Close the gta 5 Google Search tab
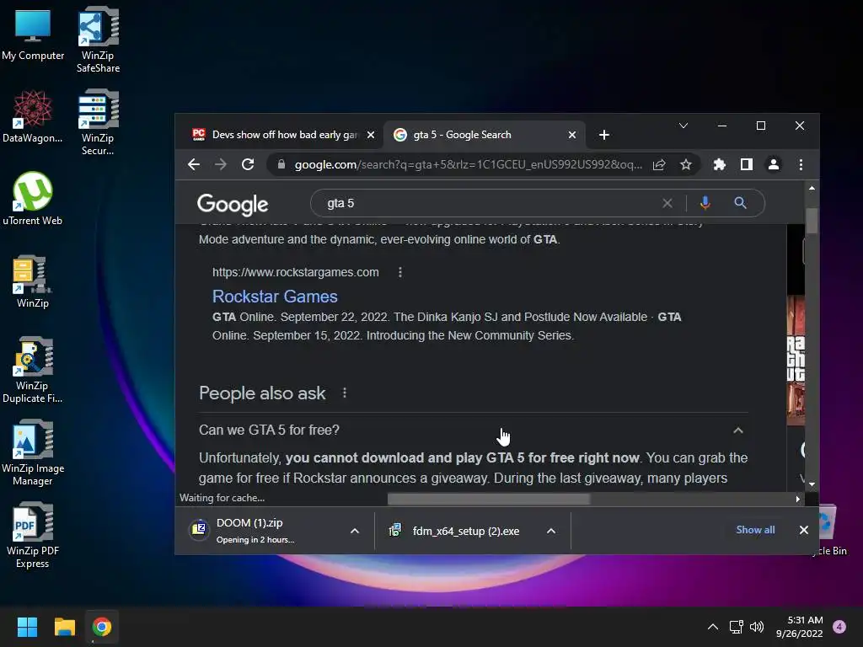 [x=572, y=135]
